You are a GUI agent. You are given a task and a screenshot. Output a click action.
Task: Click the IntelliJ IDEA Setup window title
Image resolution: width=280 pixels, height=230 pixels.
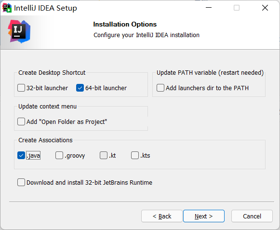pos(45,8)
